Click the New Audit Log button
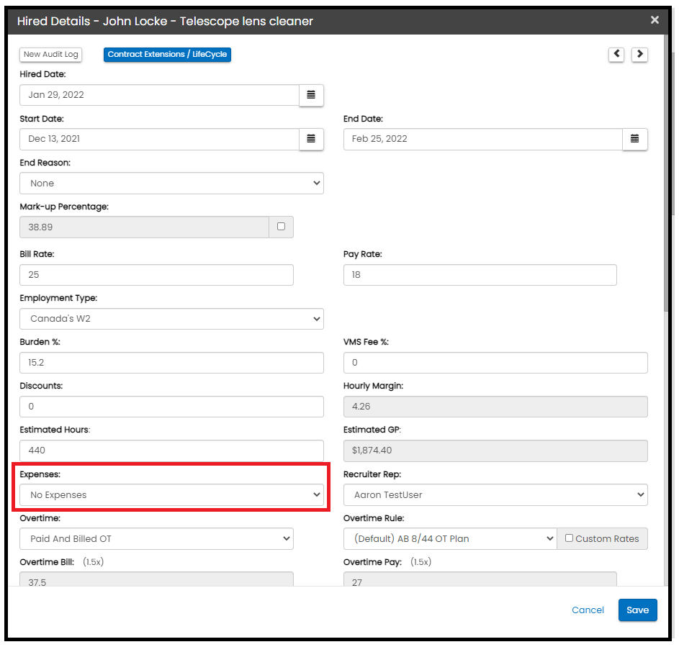This screenshot has width=679, height=647. pos(50,55)
